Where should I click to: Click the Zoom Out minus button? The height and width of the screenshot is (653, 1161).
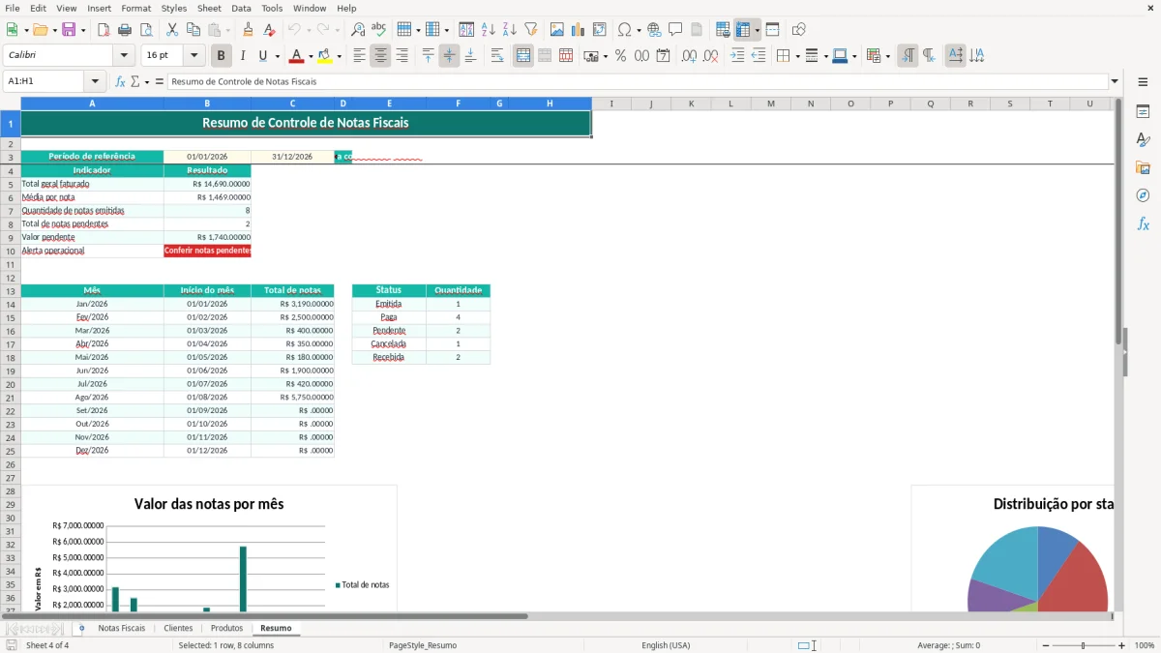1046,645
